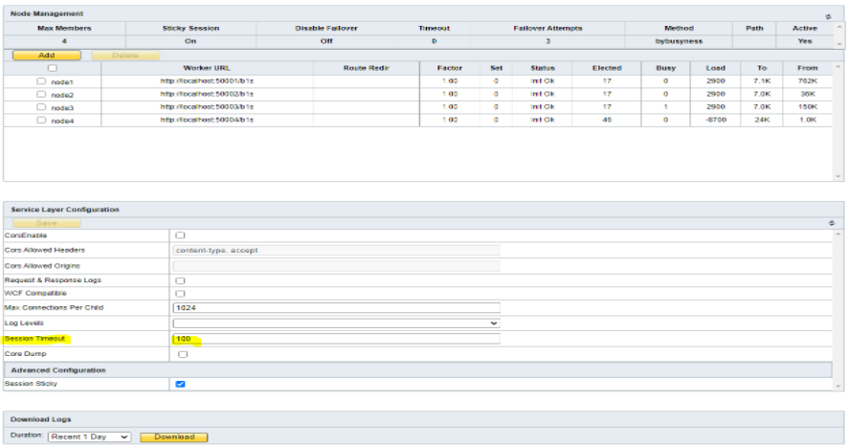This screenshot has width=849, height=446.
Task: Select the node1 checkbox
Action: (x=41, y=81)
